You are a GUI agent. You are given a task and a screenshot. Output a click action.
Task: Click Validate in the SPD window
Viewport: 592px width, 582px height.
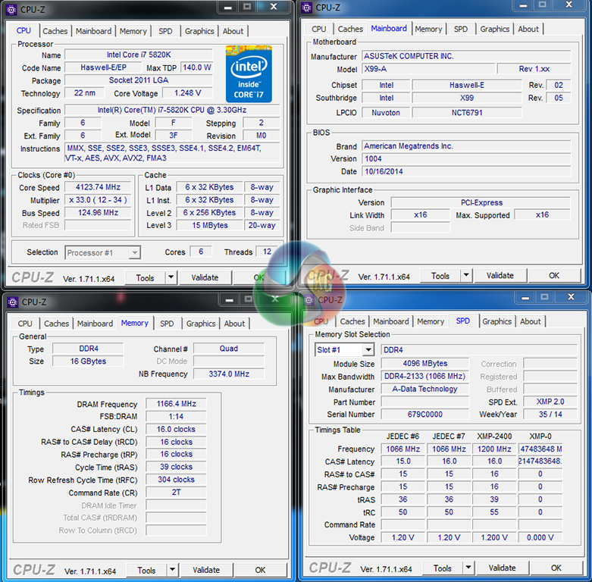click(x=502, y=568)
